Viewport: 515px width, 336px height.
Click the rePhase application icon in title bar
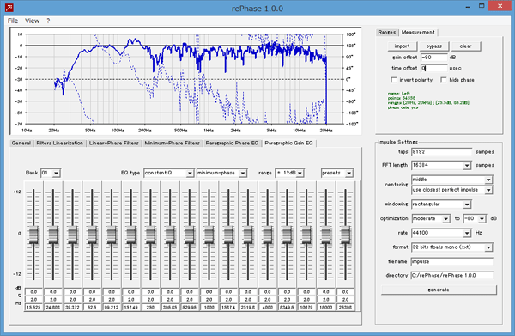tap(9, 7)
